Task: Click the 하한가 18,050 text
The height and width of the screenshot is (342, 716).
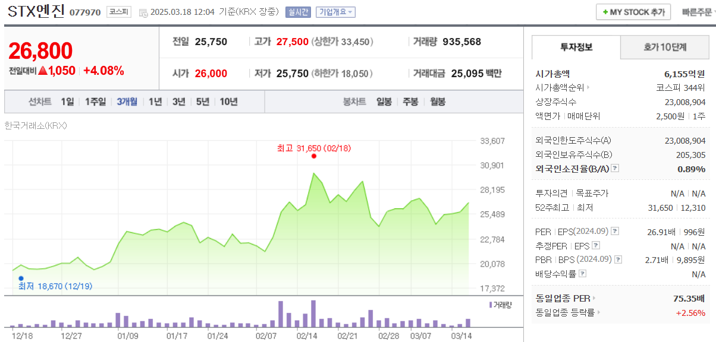Action: (x=341, y=74)
